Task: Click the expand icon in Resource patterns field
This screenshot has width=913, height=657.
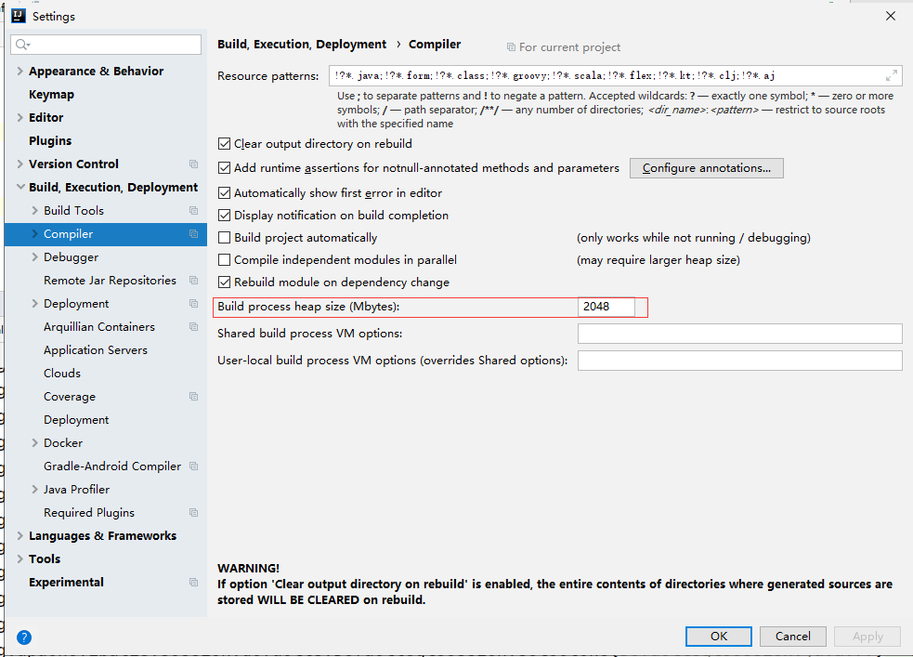Action: (892, 76)
